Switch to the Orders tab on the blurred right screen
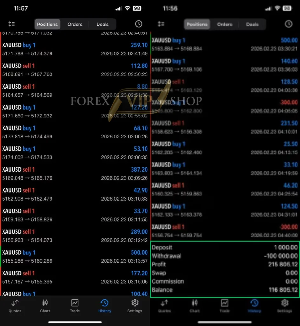Screen dimensions: 300x326 click(x=225, y=24)
